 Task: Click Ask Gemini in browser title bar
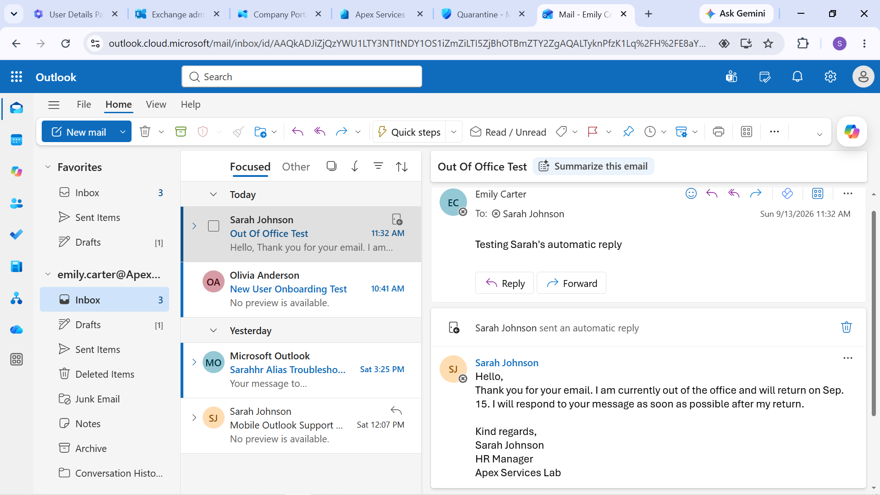(736, 14)
